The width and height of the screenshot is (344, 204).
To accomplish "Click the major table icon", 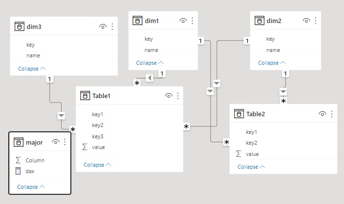I will pyautogui.click(x=19, y=142).
